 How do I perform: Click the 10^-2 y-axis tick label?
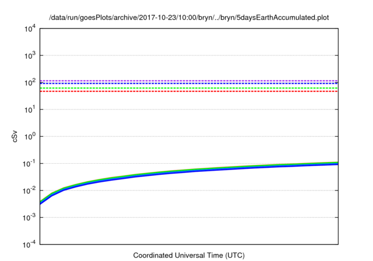(x=29, y=191)
